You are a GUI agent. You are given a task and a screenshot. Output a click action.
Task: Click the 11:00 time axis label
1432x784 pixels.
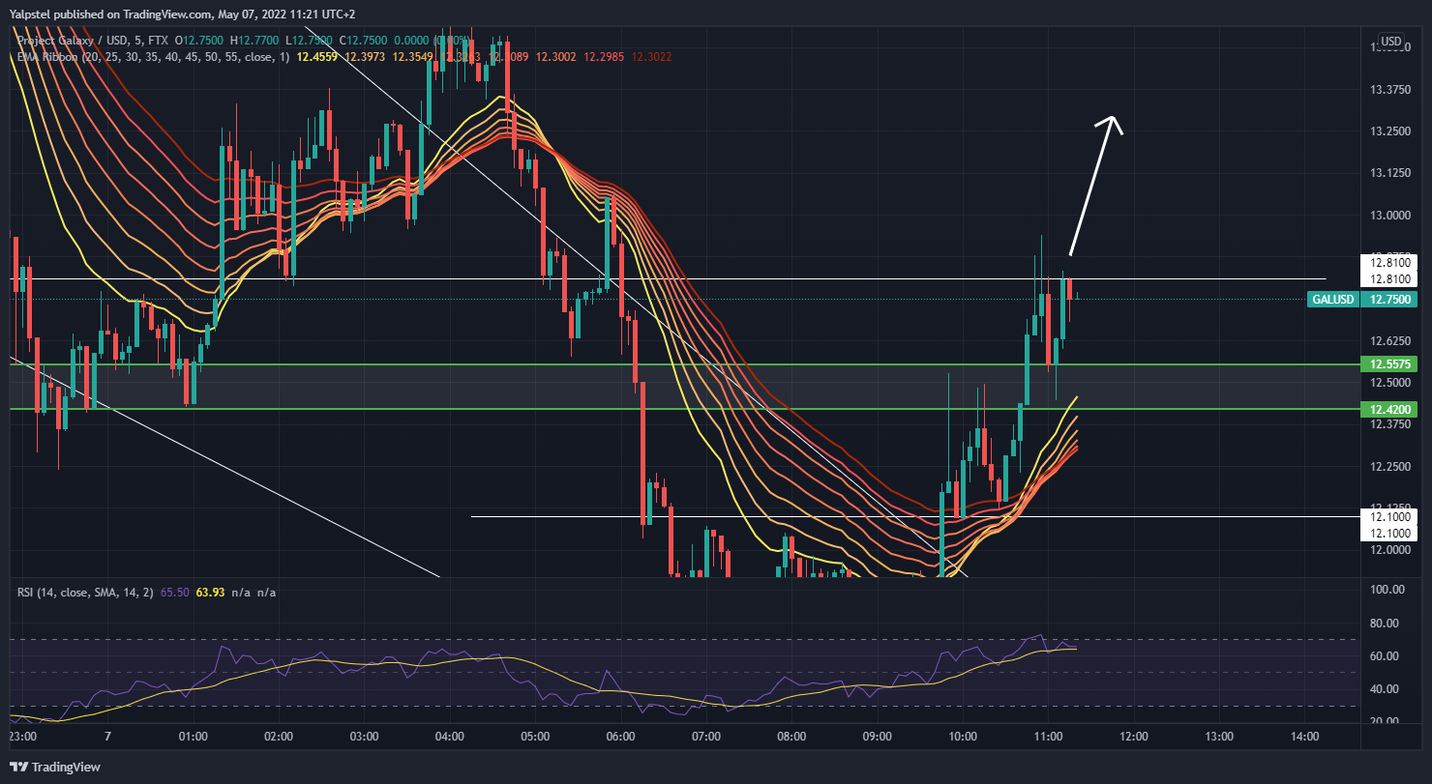tap(1048, 737)
